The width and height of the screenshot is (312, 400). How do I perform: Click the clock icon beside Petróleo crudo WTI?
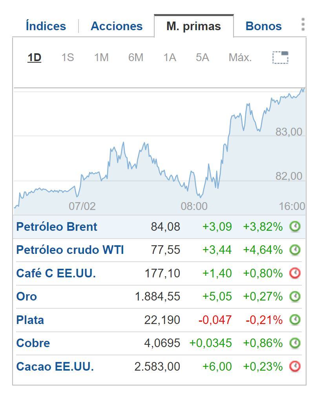tap(295, 250)
